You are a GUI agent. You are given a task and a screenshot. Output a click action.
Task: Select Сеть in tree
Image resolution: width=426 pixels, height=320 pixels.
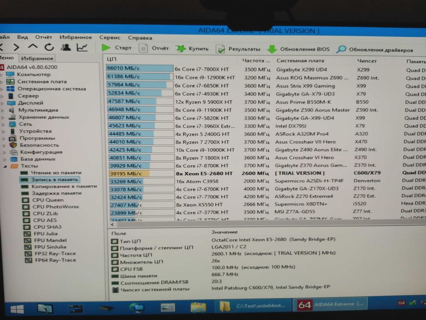coord(25,124)
